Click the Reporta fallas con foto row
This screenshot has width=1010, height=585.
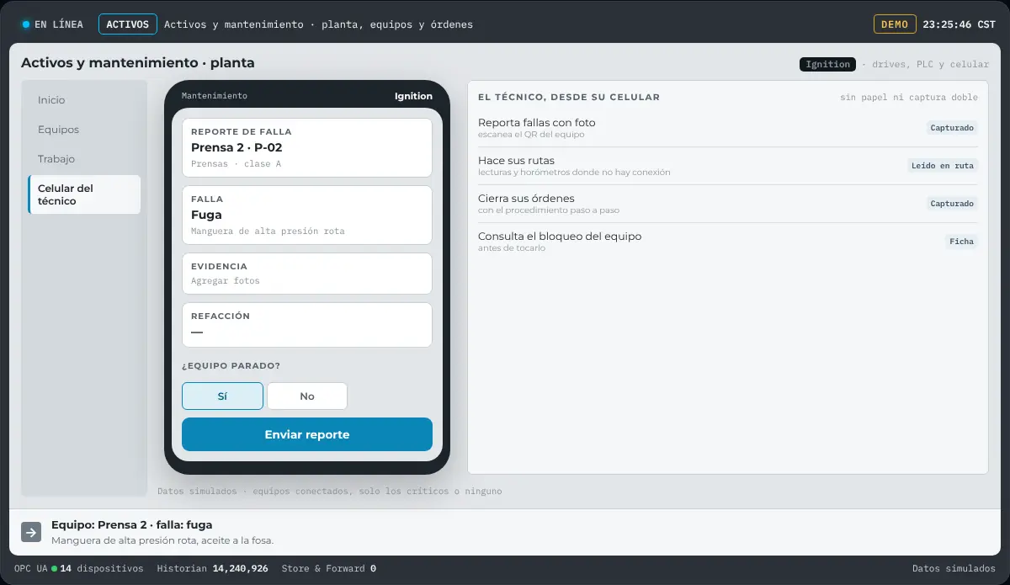pyautogui.click(x=728, y=128)
